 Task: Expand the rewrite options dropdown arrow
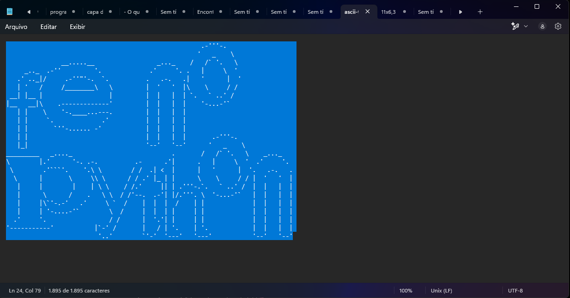pyautogui.click(x=526, y=27)
